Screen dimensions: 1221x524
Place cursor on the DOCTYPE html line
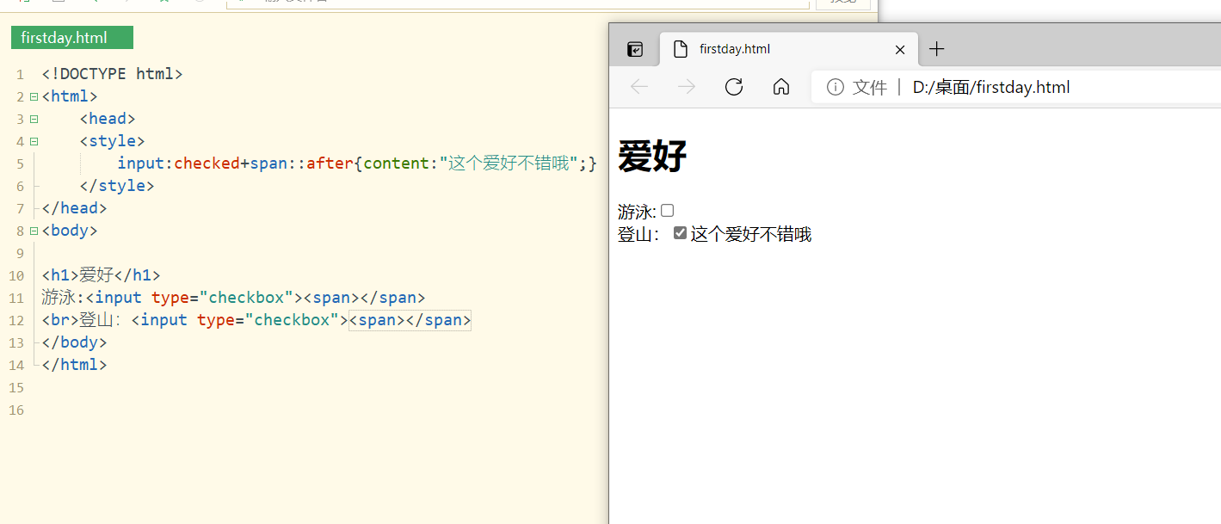pyautogui.click(x=112, y=74)
